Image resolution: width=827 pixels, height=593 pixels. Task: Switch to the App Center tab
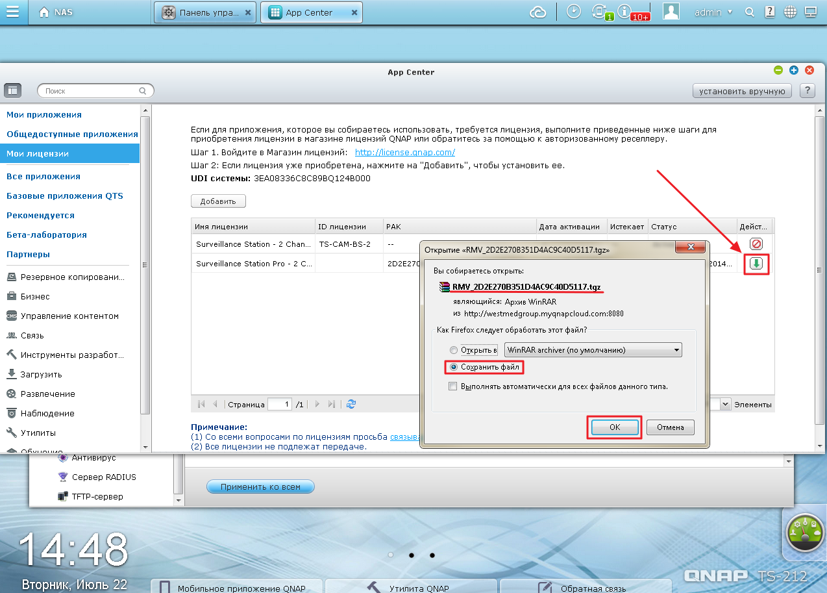click(x=312, y=12)
